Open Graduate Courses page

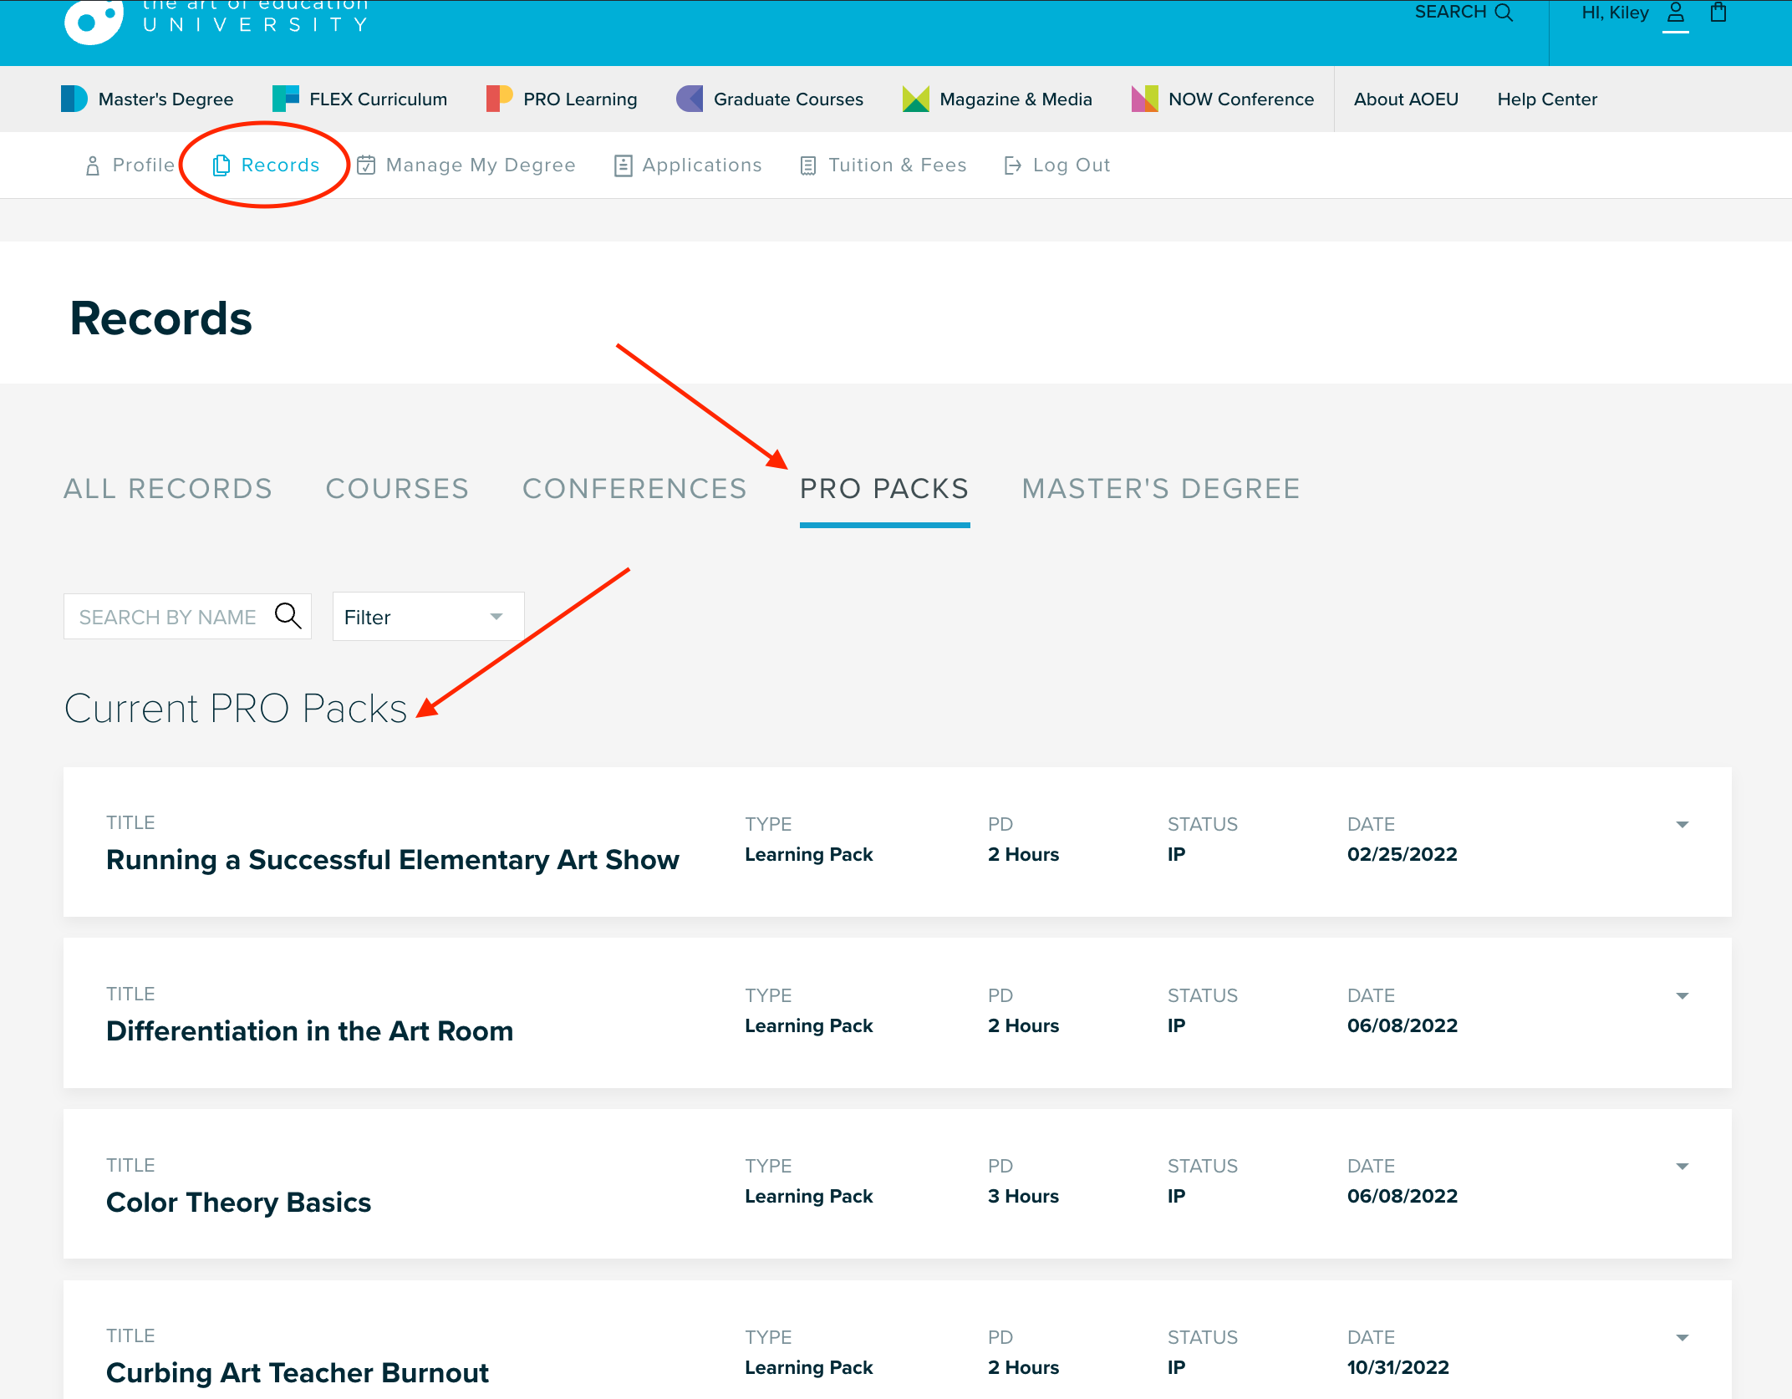[x=788, y=99]
